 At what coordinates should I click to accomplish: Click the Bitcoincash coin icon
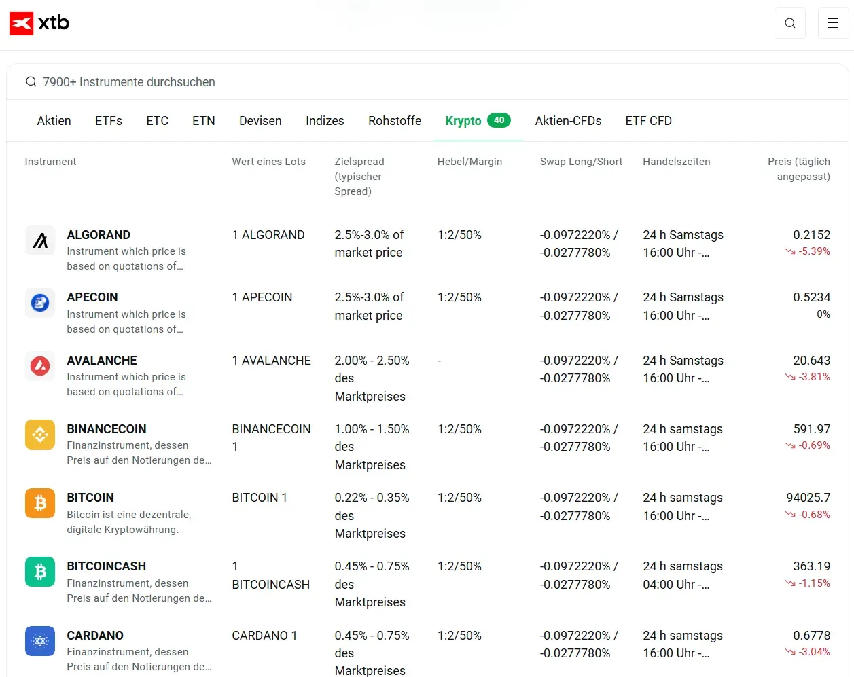point(40,572)
